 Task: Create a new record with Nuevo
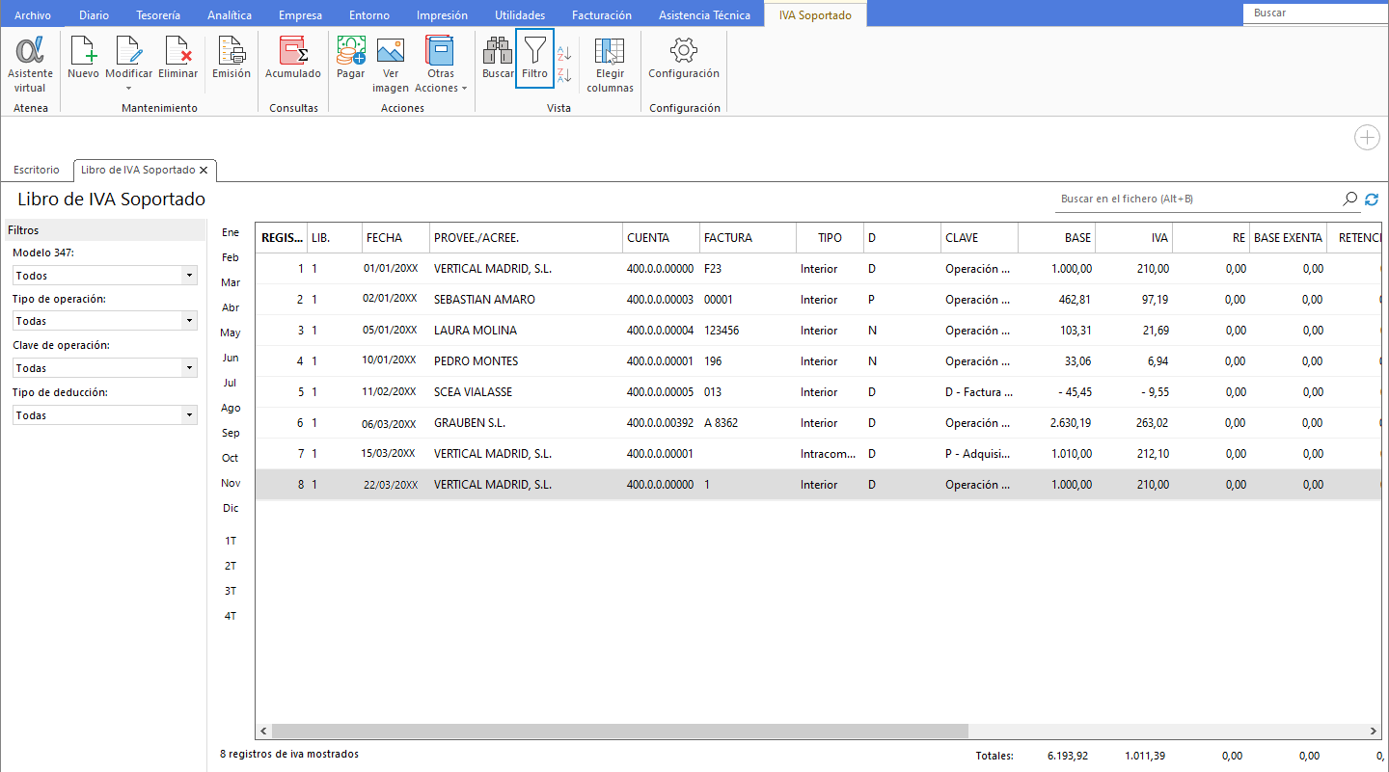point(83,58)
